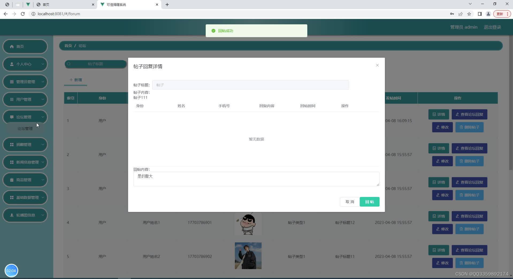Image resolution: width=513 pixels, height=279 pixels.
Task: Click the 取消 button in the dialog
Action: point(350,202)
